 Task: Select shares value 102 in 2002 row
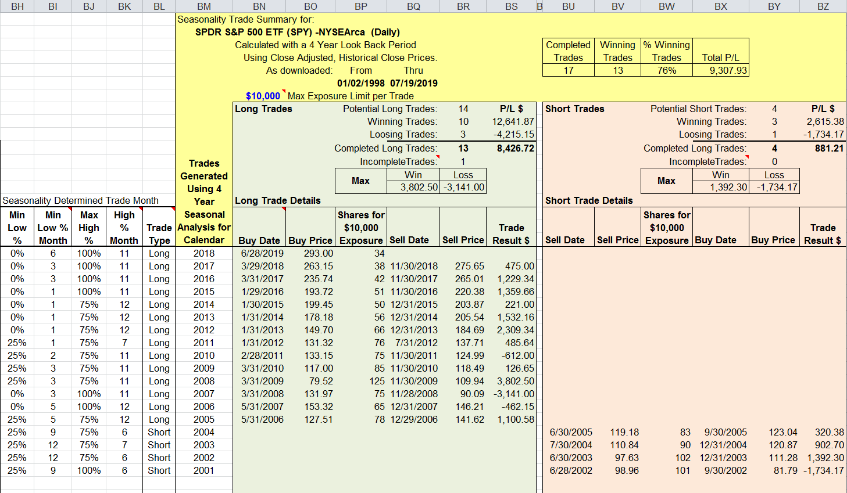(682, 458)
